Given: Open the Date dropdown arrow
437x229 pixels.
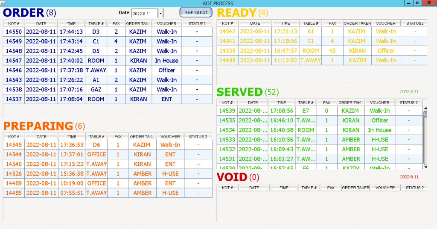Looking at the screenshot, I should click(x=160, y=13).
